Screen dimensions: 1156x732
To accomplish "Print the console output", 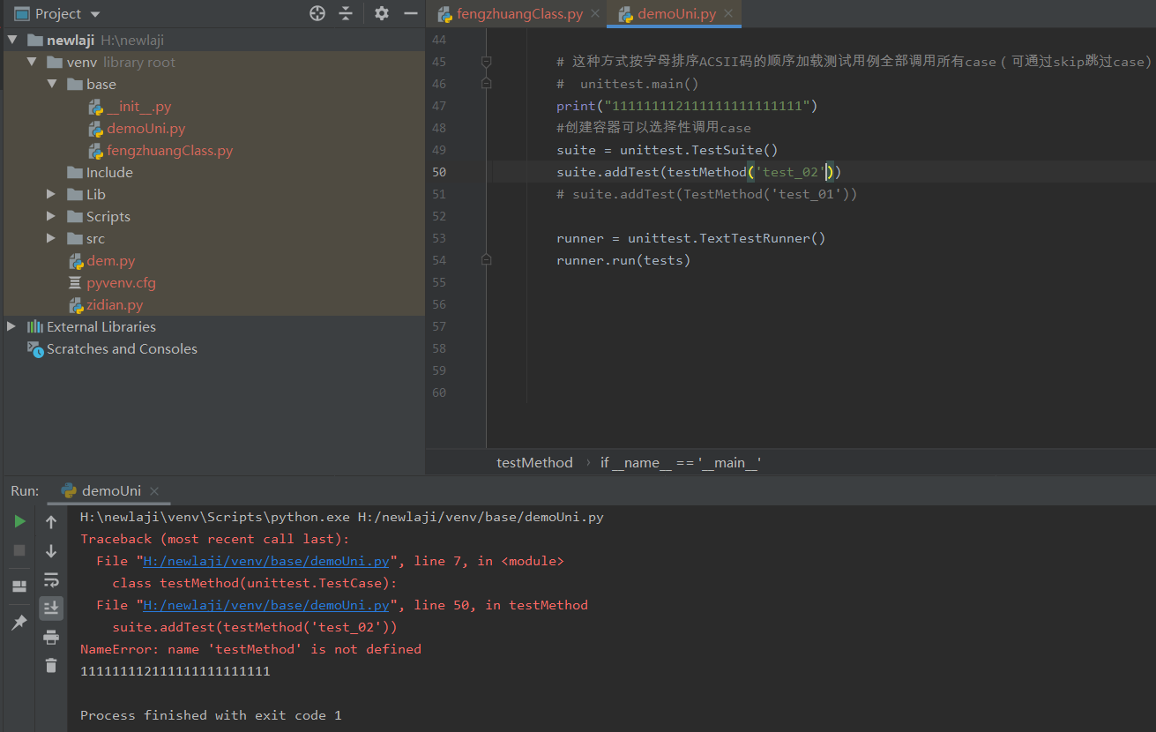I will coord(51,637).
